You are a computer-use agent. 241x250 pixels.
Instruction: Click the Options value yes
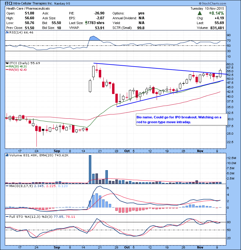tap(141, 13)
